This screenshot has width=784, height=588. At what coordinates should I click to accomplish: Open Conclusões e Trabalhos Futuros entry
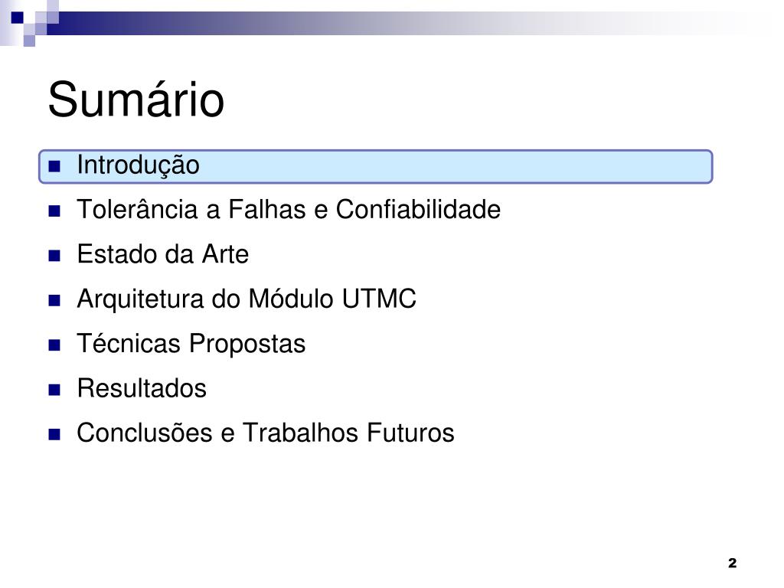(x=266, y=433)
